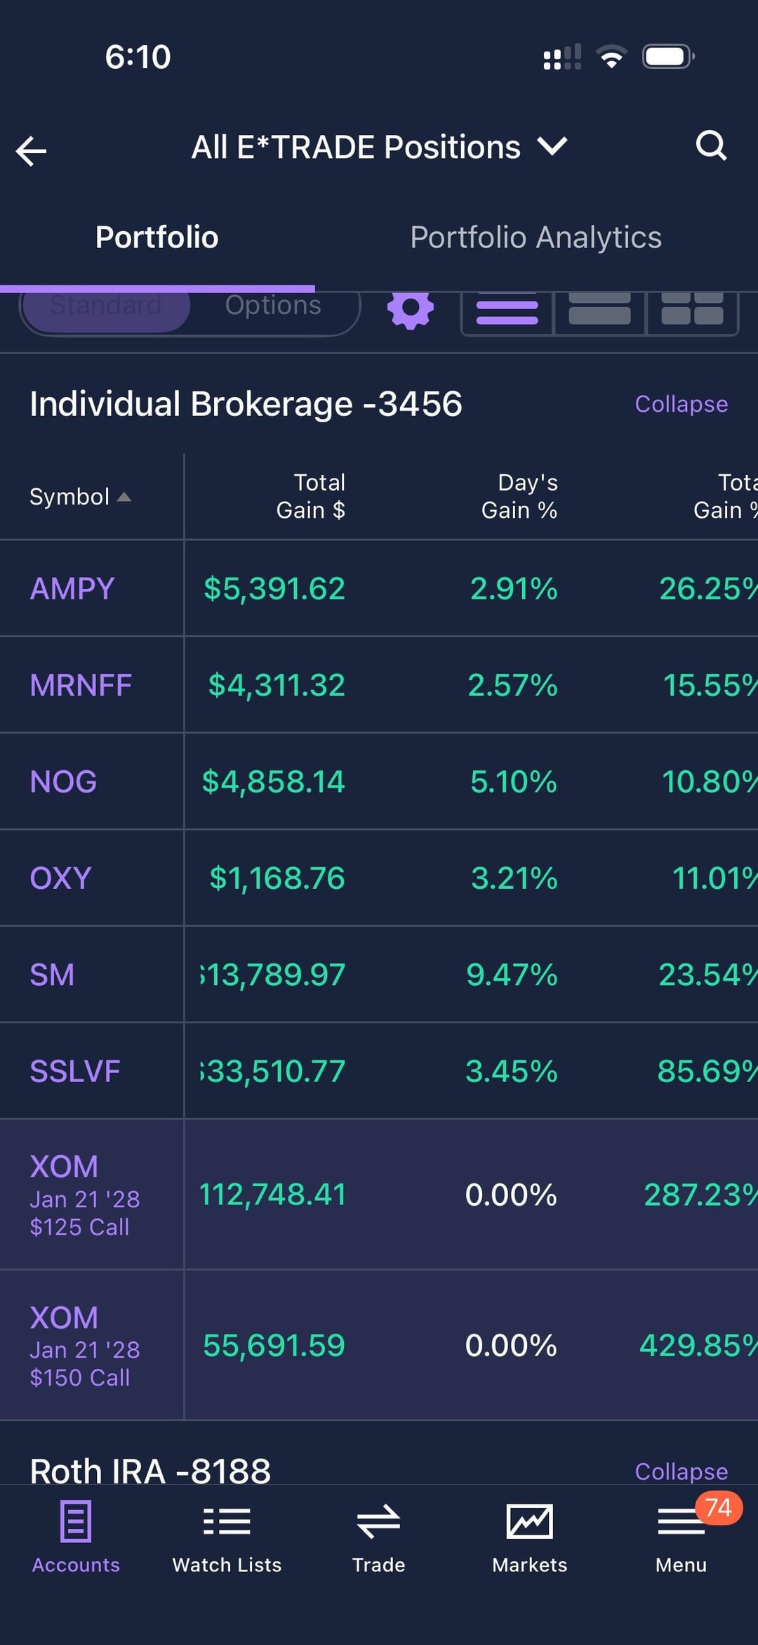Screen dimensions: 758x1645
Task: Open portfolio settings gear icon
Action: [411, 310]
